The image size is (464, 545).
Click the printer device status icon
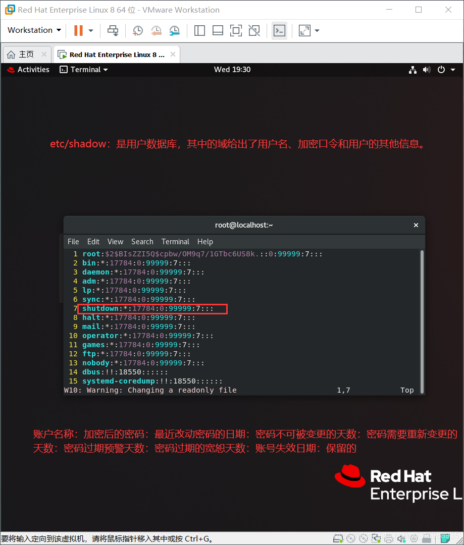tap(389, 539)
